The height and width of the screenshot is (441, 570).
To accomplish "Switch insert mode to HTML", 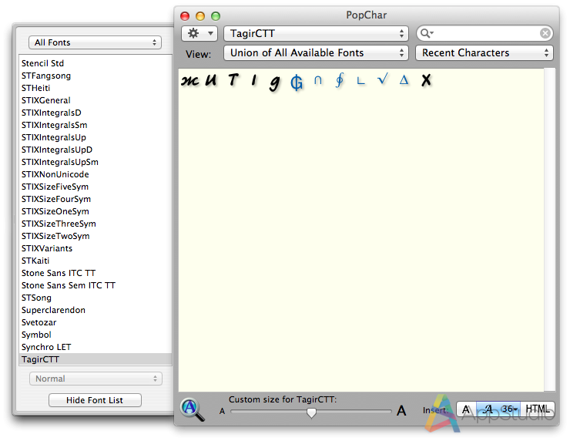I will coord(538,409).
